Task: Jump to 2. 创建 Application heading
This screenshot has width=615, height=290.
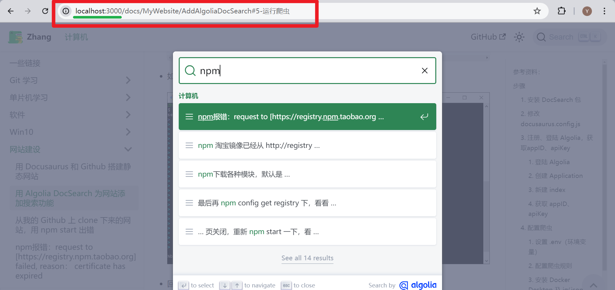Action: 555,176
